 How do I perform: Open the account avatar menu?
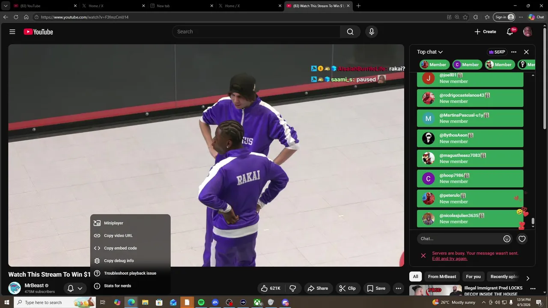click(x=527, y=32)
